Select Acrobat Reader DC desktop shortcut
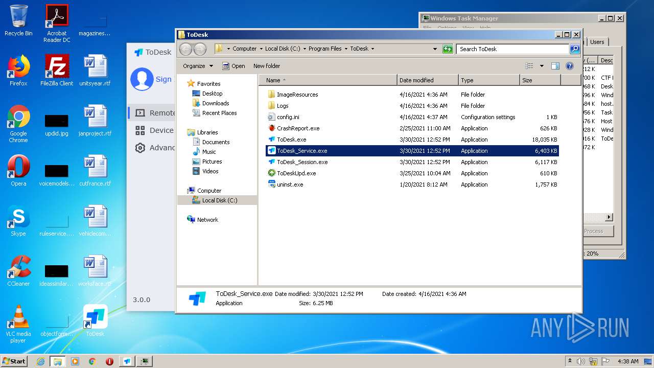The height and width of the screenshot is (368, 654). (x=57, y=24)
